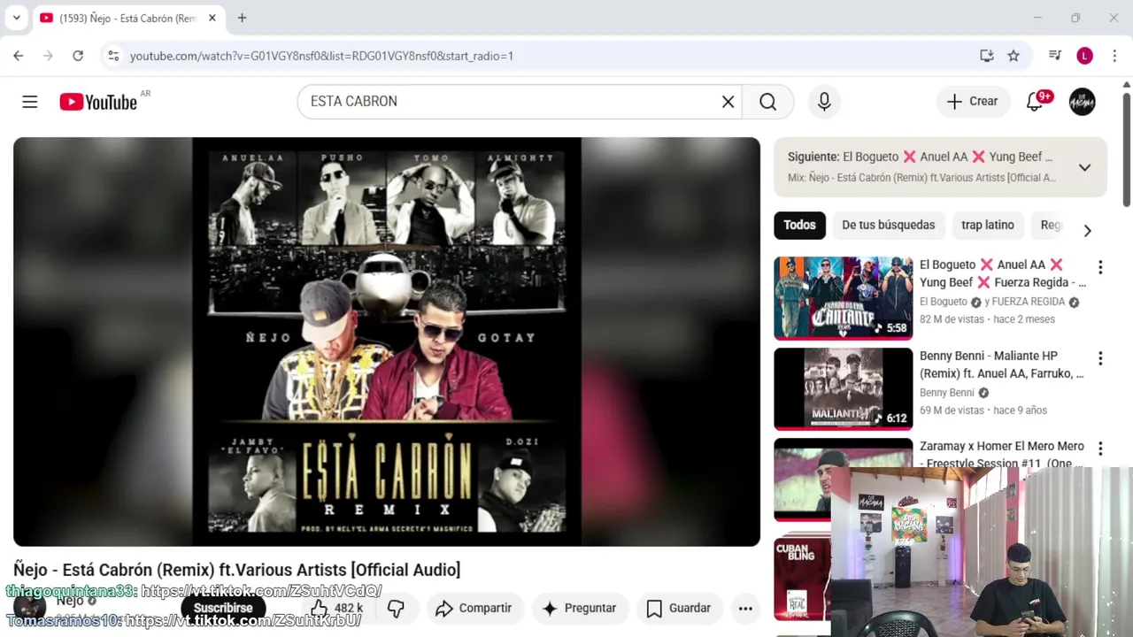Close the Ñejo - Está Cabrón tab

212,18
